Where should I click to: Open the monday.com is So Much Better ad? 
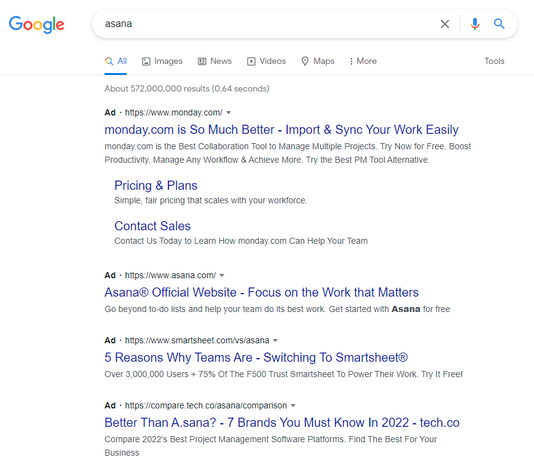pyautogui.click(x=281, y=130)
